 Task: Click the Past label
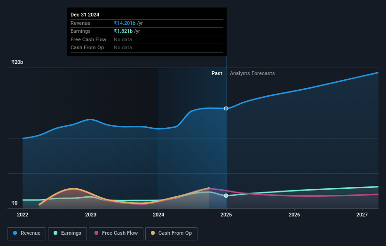tap(217, 73)
